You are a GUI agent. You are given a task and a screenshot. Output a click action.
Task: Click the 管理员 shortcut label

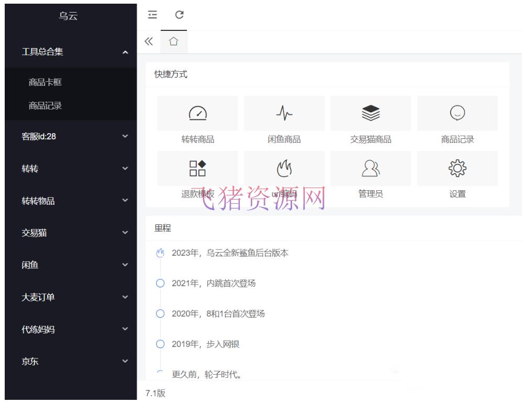click(x=371, y=194)
